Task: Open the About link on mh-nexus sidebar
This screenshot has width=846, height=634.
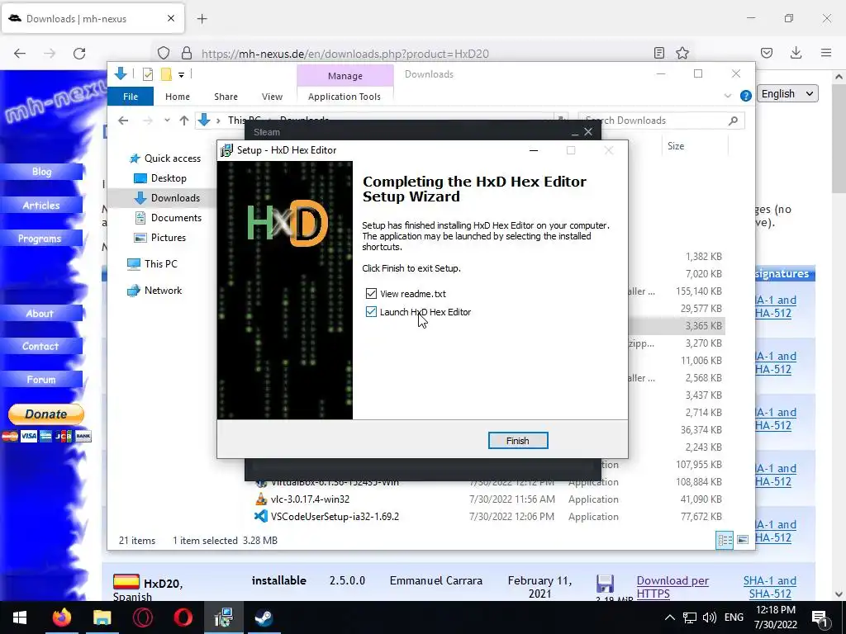Action: pyautogui.click(x=41, y=313)
